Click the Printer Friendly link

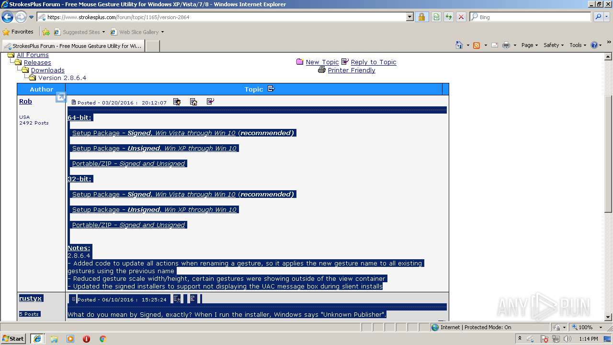tap(352, 70)
